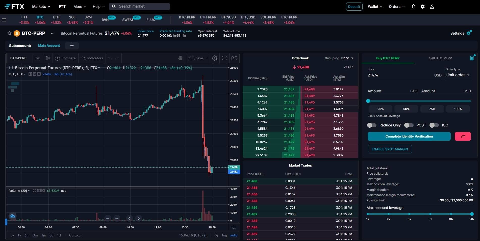Click the Deposit button
480x241 pixels.
click(x=354, y=7)
